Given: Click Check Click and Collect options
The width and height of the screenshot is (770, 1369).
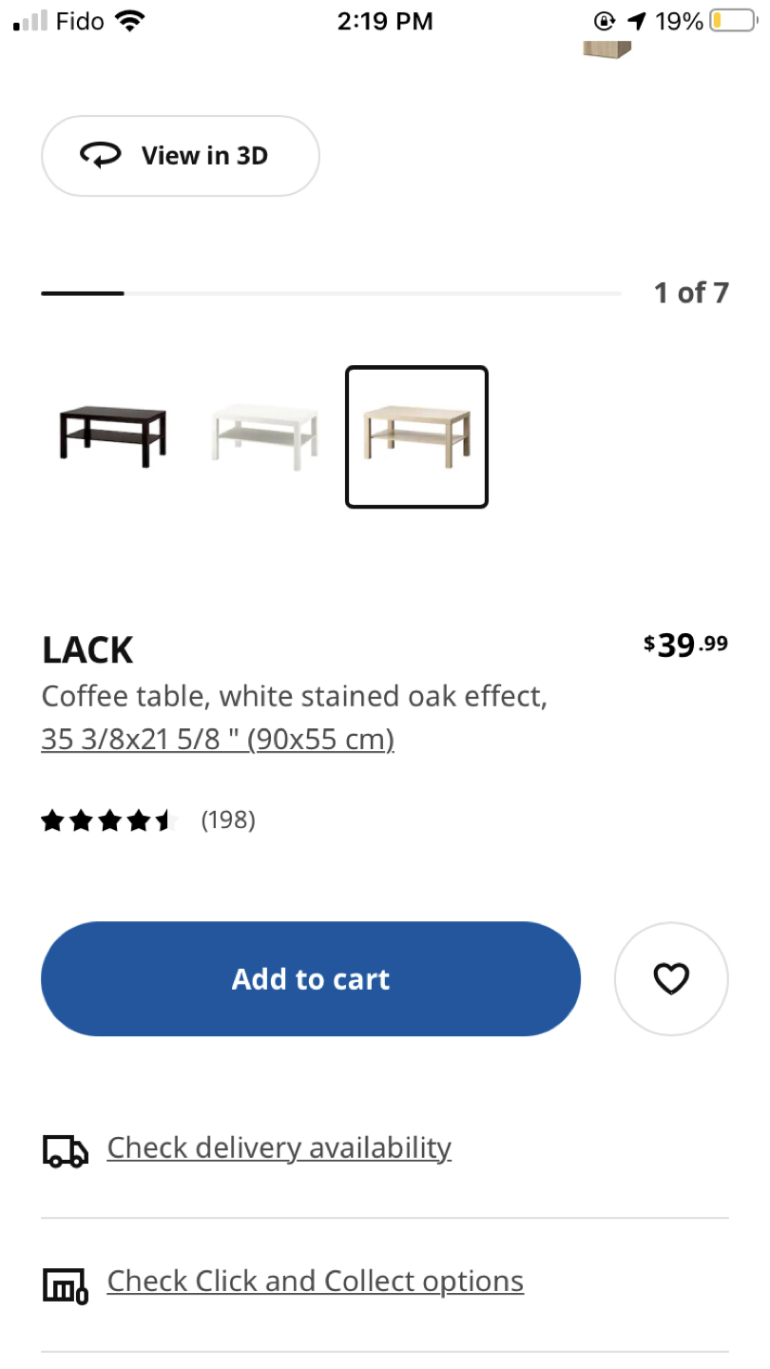Looking at the screenshot, I should click(x=315, y=1281).
